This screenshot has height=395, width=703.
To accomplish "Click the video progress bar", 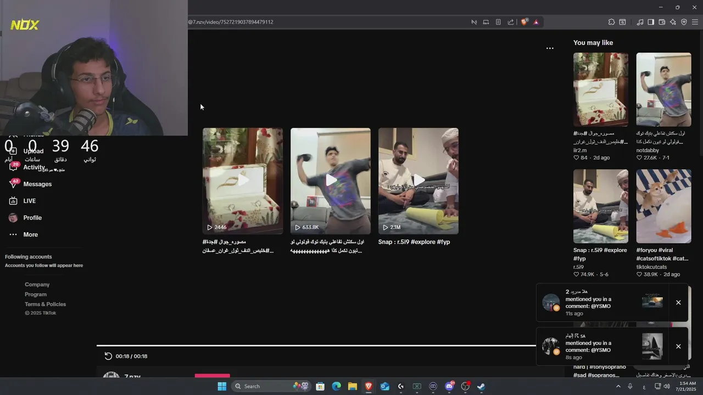I will [x=316, y=346].
